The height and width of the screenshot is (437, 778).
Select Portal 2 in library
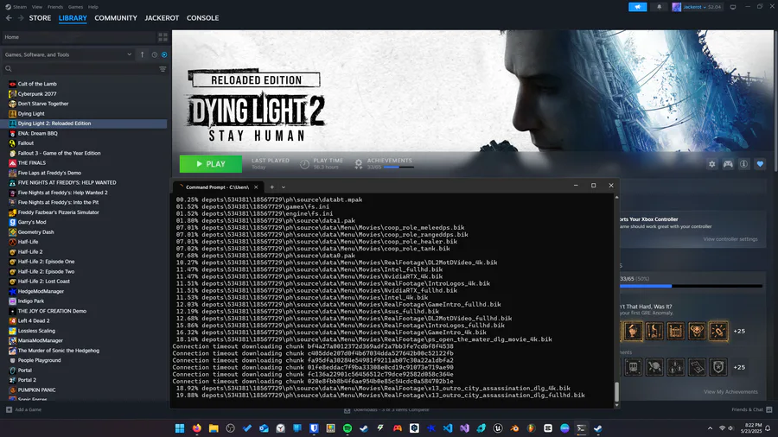tap(27, 380)
